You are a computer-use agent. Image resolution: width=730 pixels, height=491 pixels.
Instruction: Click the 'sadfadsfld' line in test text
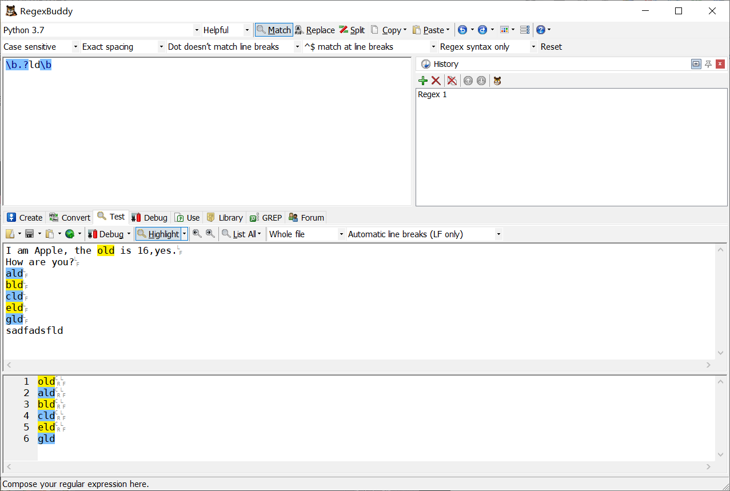34,330
